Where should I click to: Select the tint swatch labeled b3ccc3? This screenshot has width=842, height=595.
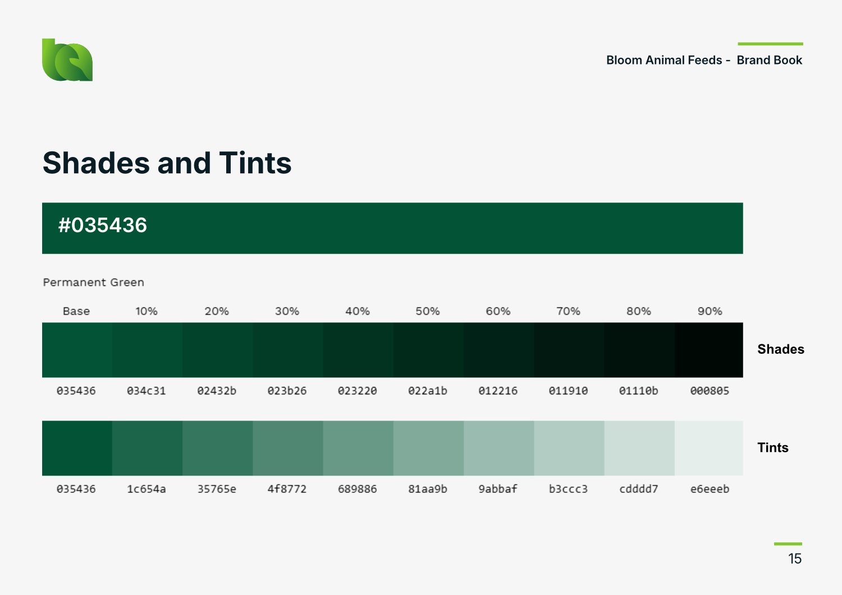click(569, 448)
